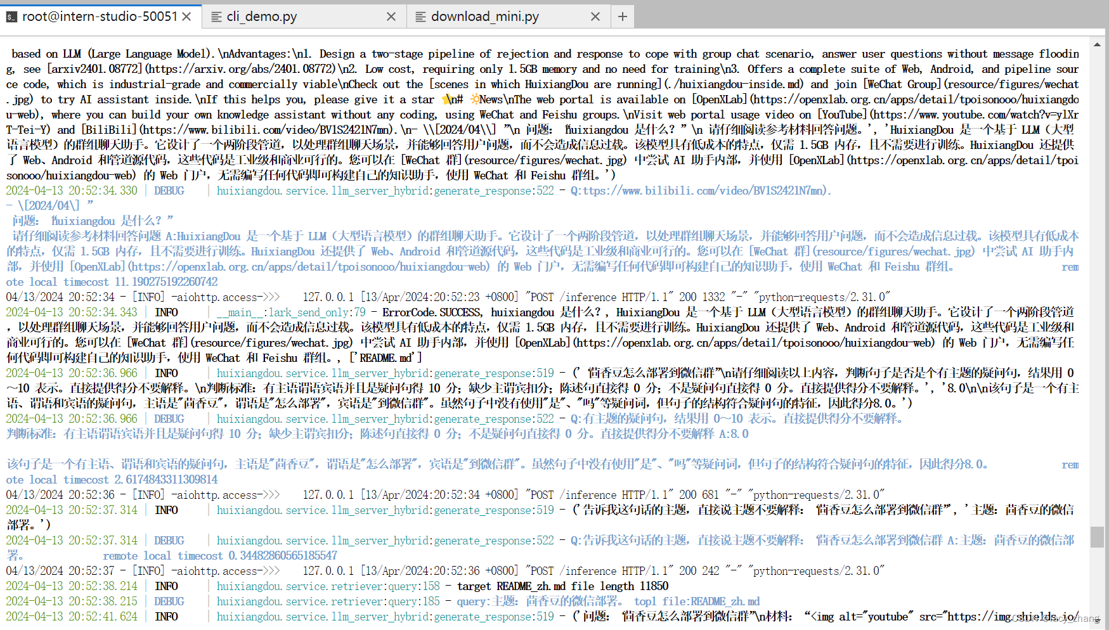Click the text 'top1 file:README_zh.md'
The image size is (1109, 630).
697,601
